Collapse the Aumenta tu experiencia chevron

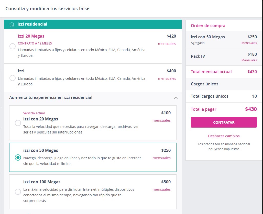point(176,98)
